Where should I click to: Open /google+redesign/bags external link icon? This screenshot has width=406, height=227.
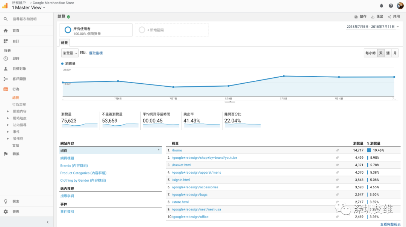pos(337,194)
